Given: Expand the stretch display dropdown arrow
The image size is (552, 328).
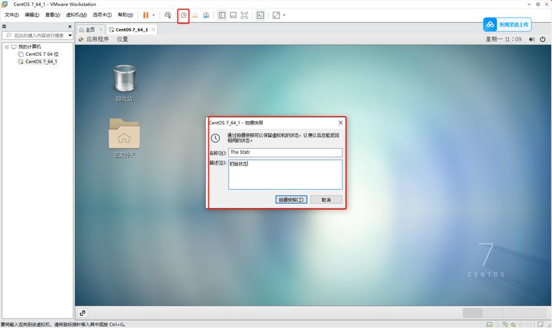Looking at the screenshot, I should (284, 15).
